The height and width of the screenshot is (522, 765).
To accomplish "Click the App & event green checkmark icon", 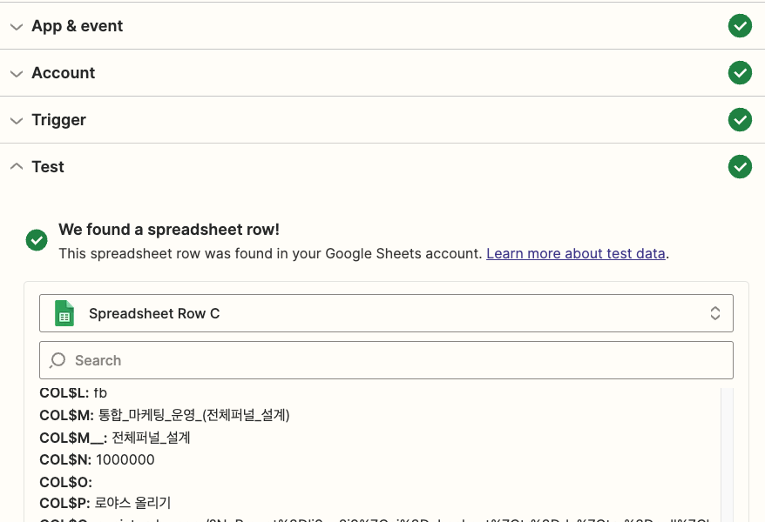I will (740, 26).
